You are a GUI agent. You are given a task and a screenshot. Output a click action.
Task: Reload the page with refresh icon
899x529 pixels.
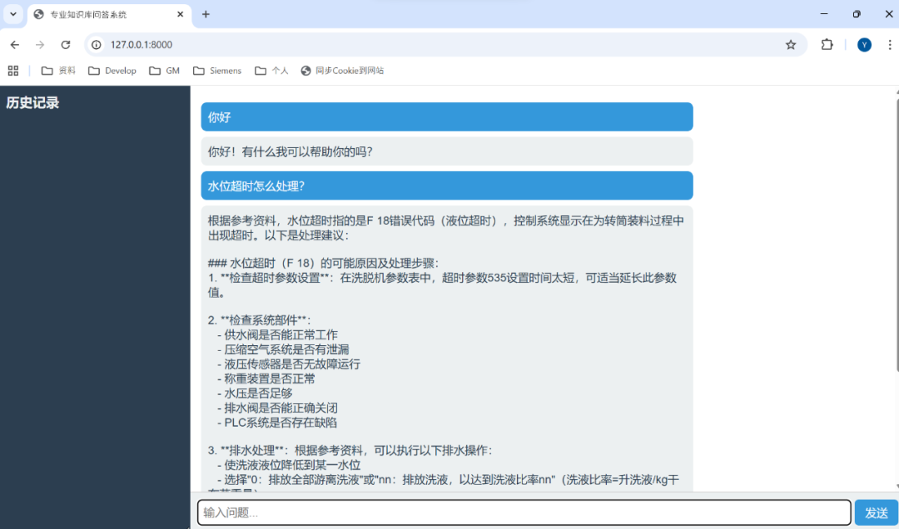pos(66,45)
